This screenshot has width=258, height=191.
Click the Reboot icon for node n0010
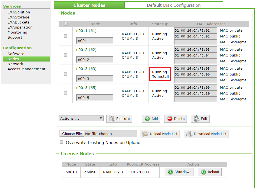click(x=204, y=172)
